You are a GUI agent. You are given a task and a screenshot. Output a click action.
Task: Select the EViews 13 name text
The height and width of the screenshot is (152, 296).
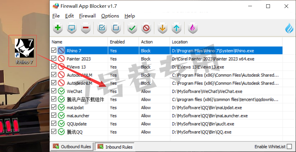pos(76,67)
